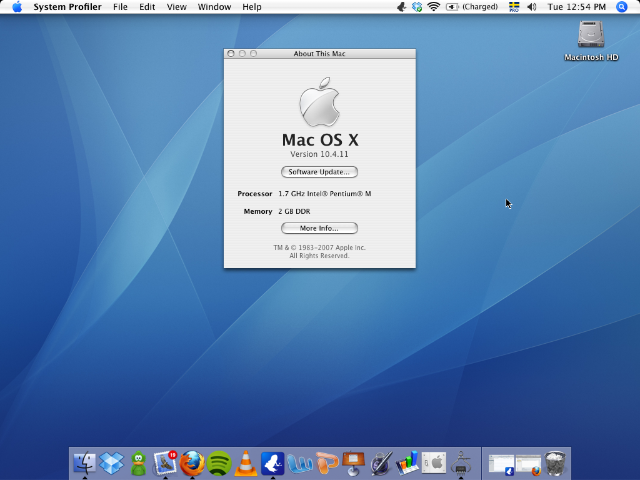Open Adium green duck icon
The image size is (640, 480).
click(139, 463)
